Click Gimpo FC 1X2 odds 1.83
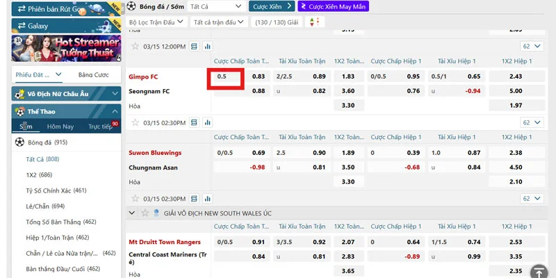Screen dimensions: 556x278 coord(348,76)
